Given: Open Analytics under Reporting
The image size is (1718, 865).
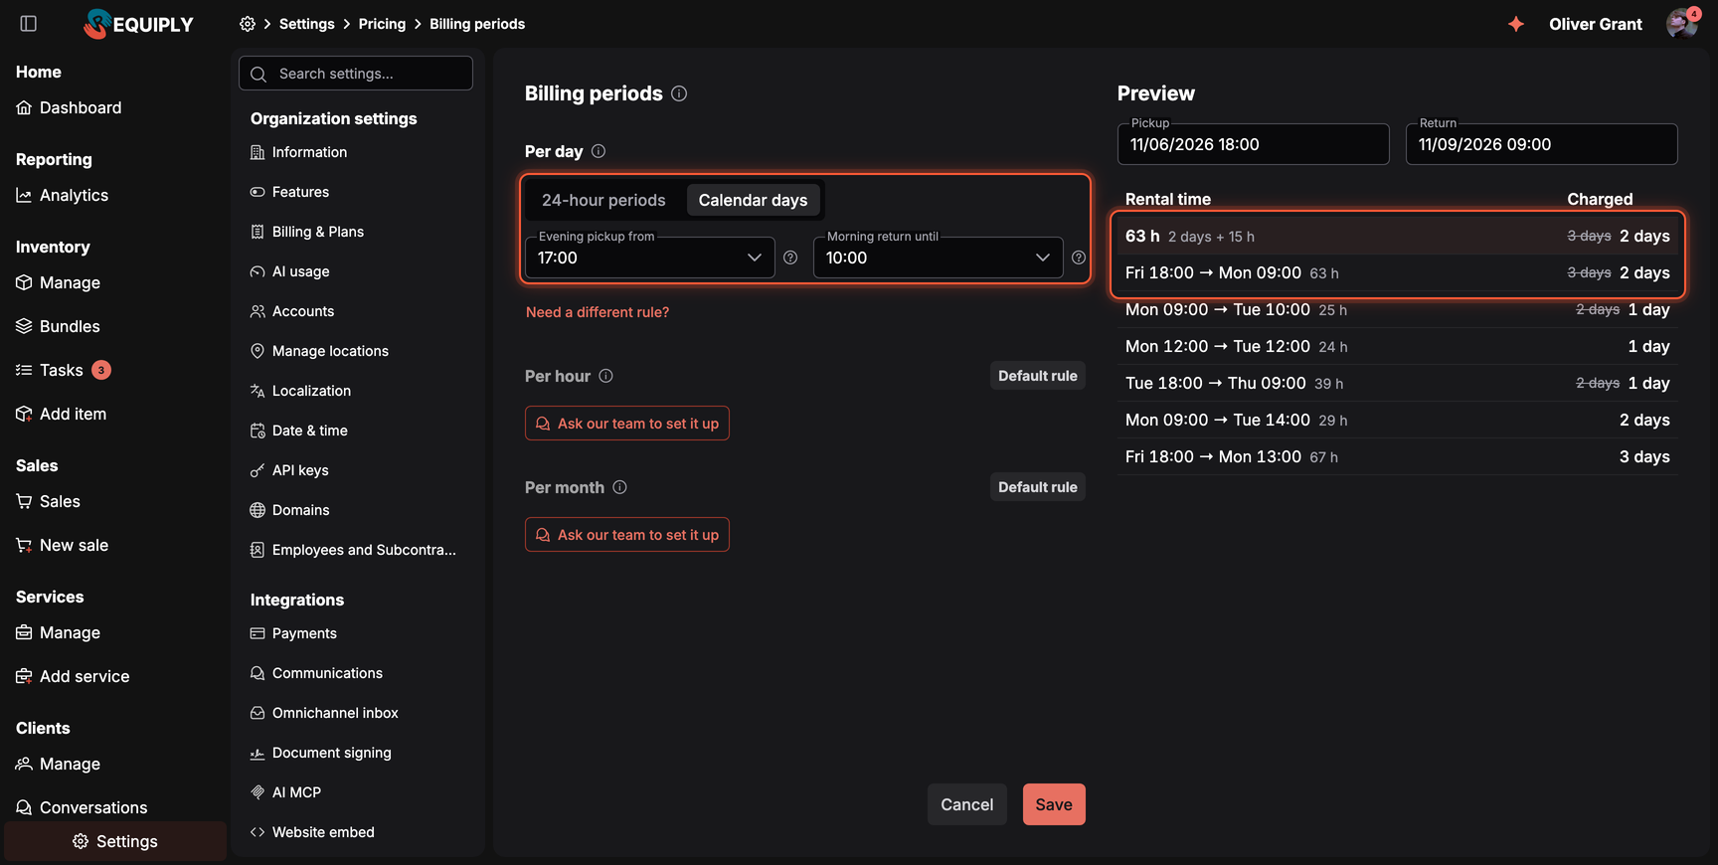Looking at the screenshot, I should click(63, 195).
